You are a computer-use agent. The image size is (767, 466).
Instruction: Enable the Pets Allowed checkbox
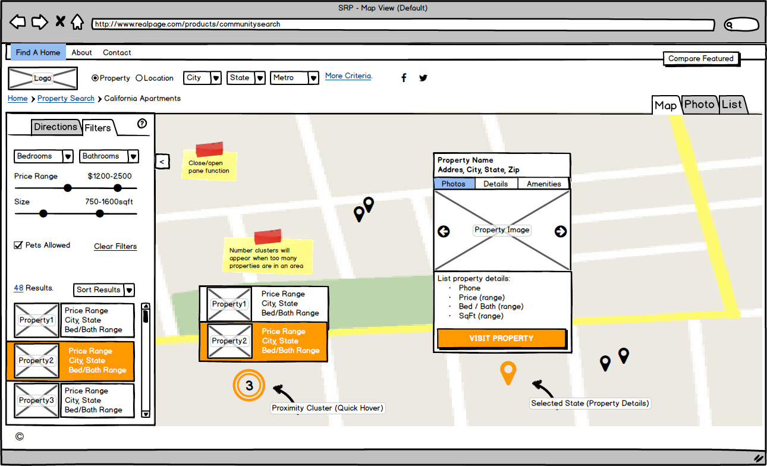18,245
